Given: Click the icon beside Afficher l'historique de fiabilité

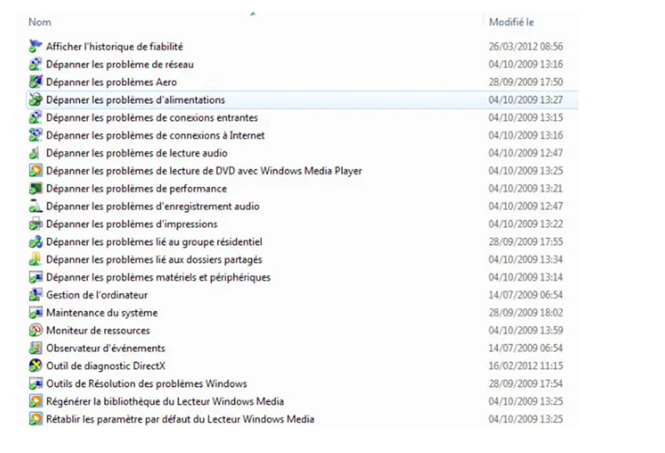Looking at the screenshot, I should [x=35, y=46].
